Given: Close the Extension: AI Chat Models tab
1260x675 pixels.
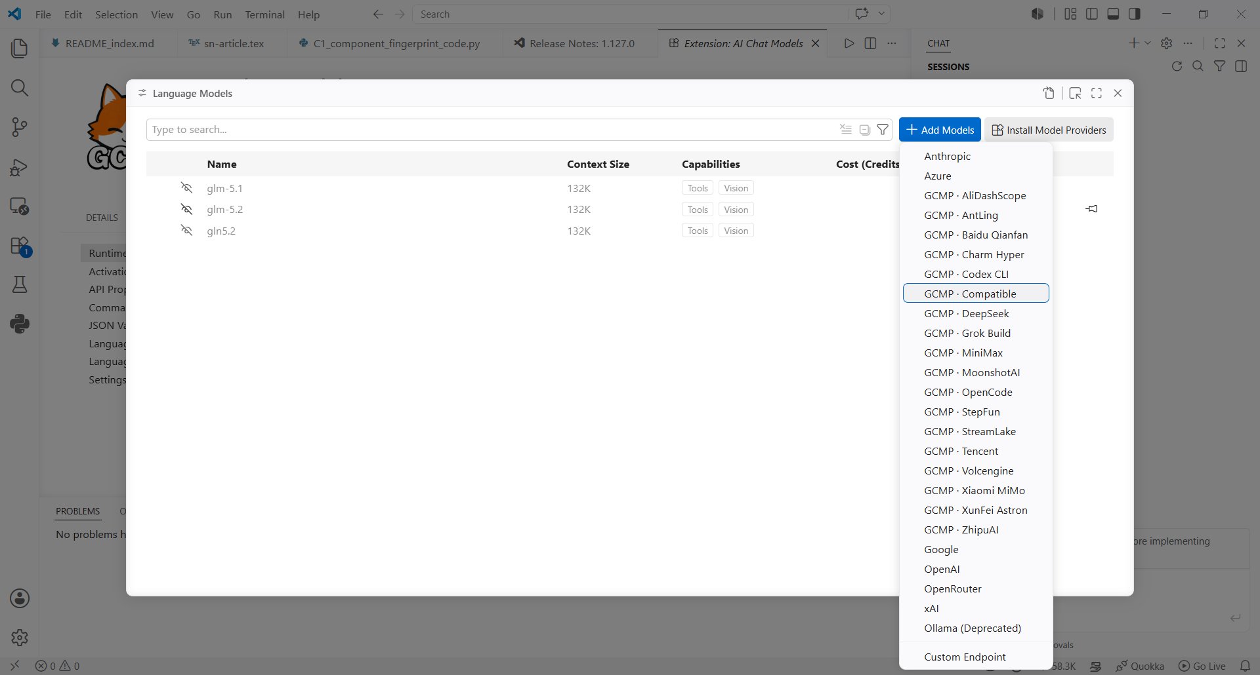Looking at the screenshot, I should click(815, 43).
